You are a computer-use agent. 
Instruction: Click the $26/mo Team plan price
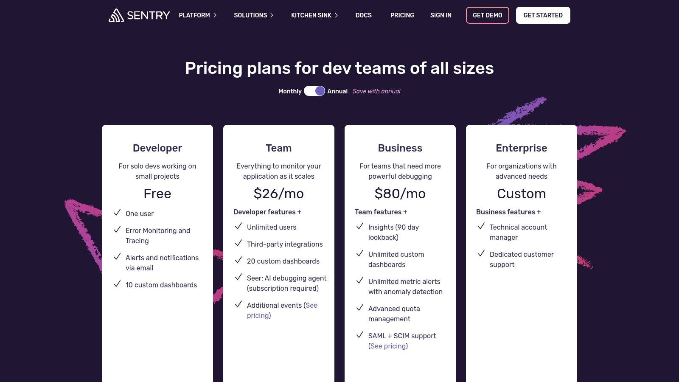(x=278, y=194)
